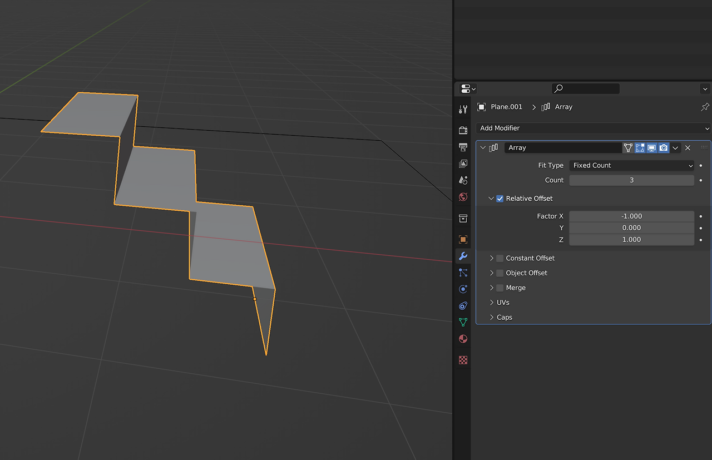Screen dimensions: 712x460
Task: Open the Tool properties tab
Action: tap(463, 109)
